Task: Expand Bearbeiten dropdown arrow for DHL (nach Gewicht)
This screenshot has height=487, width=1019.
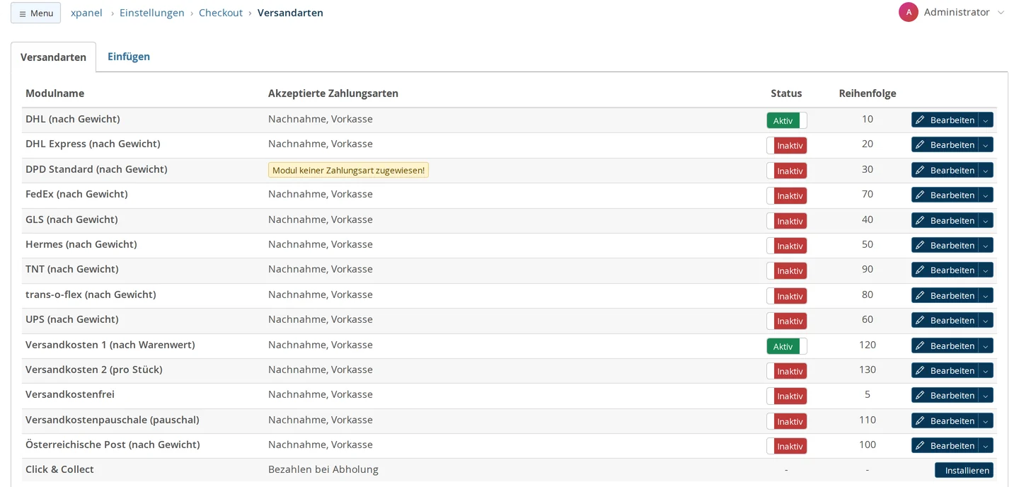Action: point(986,120)
